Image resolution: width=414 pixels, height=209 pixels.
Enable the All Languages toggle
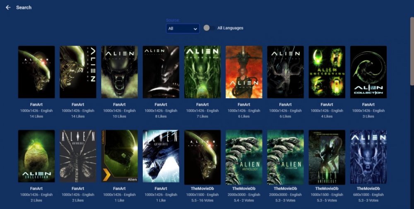(x=209, y=28)
